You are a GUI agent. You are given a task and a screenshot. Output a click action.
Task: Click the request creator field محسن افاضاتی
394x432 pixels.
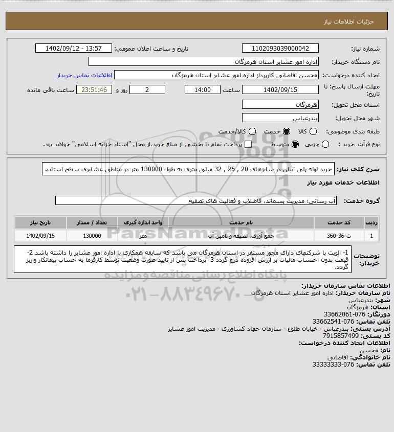(x=216, y=75)
